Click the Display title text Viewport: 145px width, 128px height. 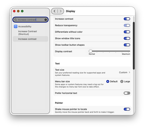70,11
